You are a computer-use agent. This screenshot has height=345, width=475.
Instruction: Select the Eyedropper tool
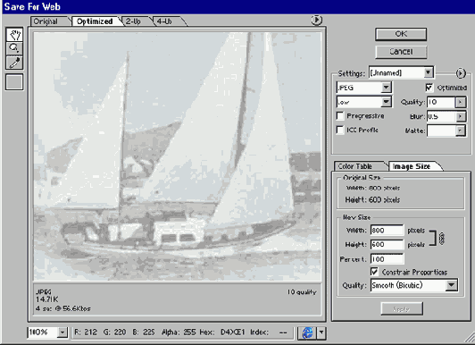click(x=14, y=63)
